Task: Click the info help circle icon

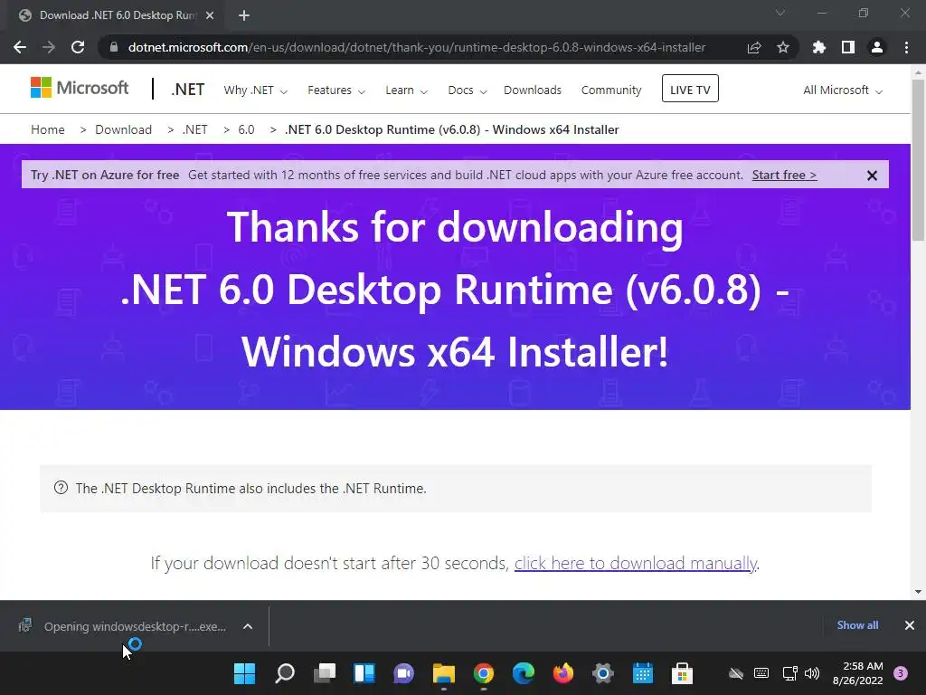Action: [61, 488]
